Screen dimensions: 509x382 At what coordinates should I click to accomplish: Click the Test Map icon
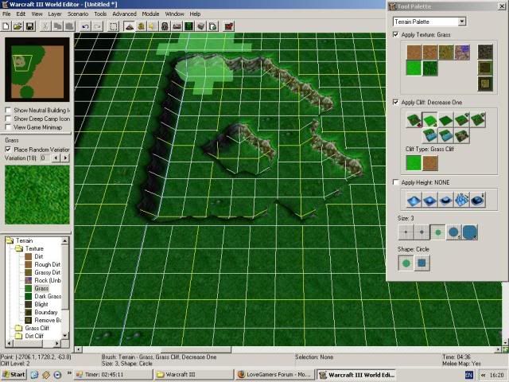point(229,26)
